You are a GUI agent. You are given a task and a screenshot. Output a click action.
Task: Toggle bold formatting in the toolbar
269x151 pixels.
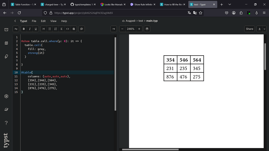(x=24, y=29)
